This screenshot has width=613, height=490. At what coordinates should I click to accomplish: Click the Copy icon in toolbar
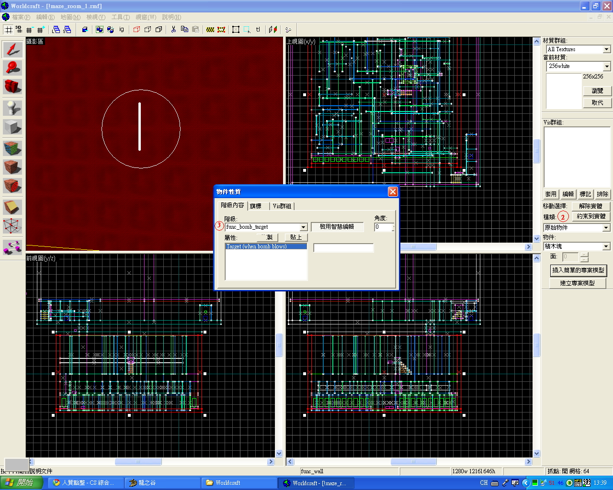[x=184, y=30]
